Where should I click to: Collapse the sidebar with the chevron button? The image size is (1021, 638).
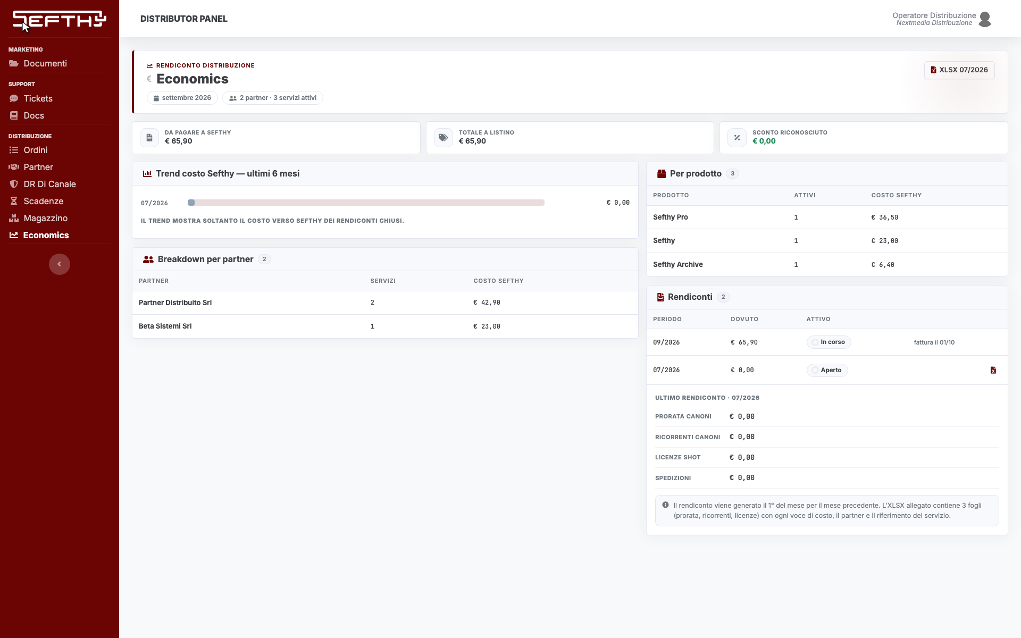pos(60,264)
